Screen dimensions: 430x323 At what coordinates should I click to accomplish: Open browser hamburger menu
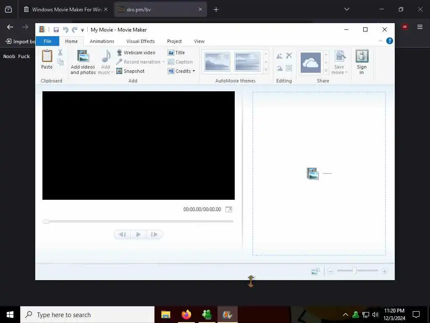[420, 27]
